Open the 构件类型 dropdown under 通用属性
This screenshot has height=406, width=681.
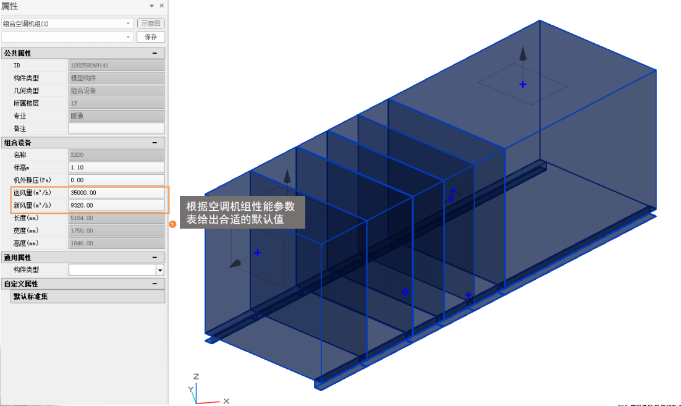click(x=160, y=270)
